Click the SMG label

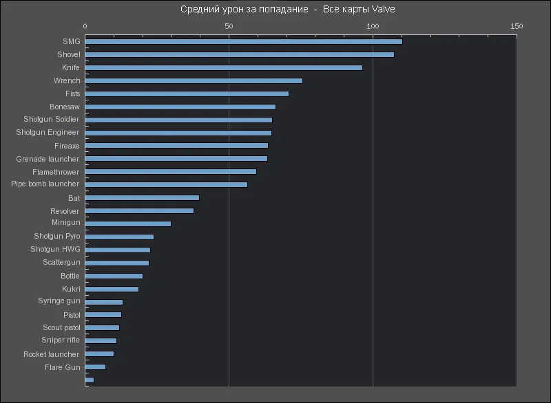[x=72, y=41]
